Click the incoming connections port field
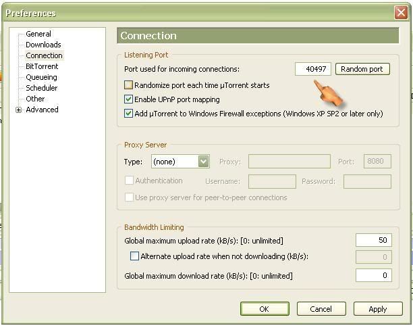413x328 pixels. point(313,69)
